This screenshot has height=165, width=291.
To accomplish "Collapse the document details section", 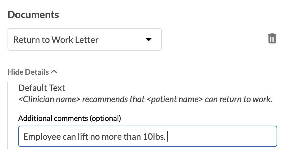I will pos(32,72).
